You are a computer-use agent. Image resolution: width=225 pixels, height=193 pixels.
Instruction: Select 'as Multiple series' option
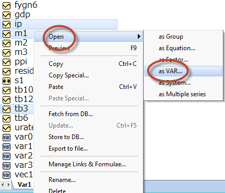tap(183, 94)
